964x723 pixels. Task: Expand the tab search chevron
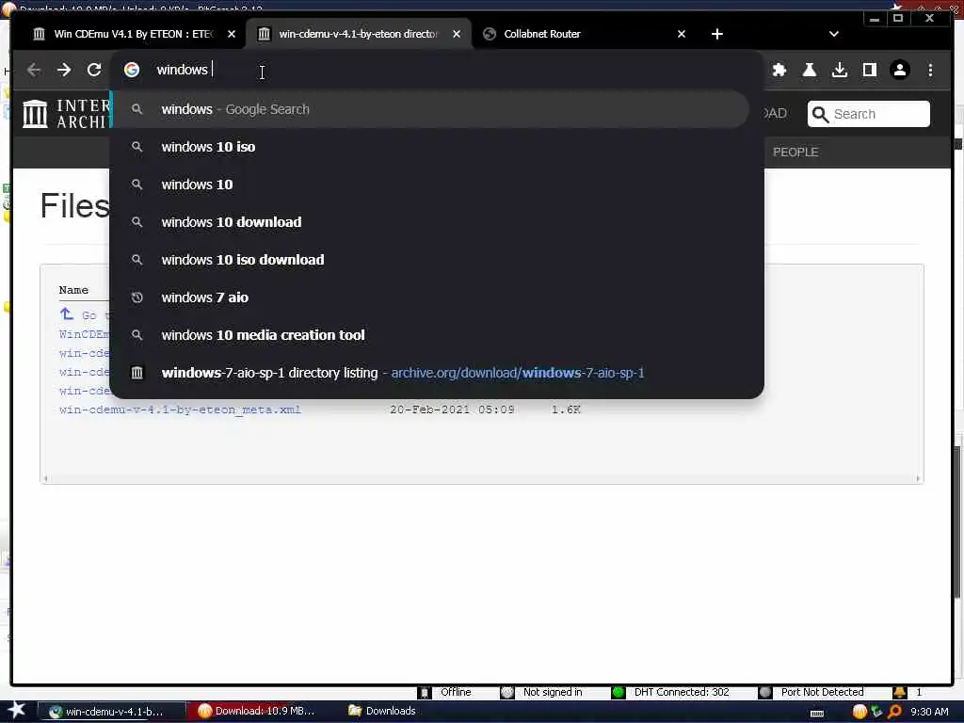pyautogui.click(x=834, y=34)
